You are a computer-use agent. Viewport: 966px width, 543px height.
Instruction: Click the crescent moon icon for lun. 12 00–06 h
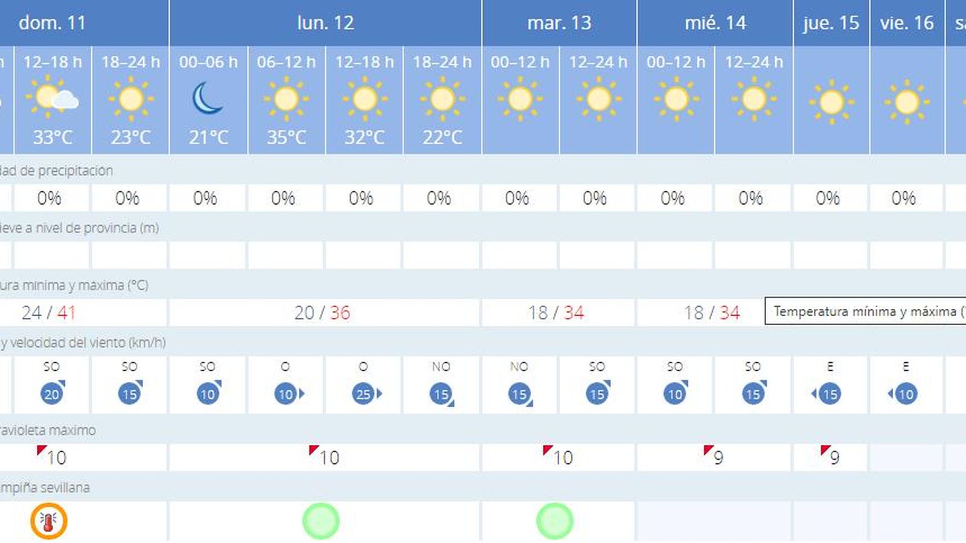pos(208,100)
